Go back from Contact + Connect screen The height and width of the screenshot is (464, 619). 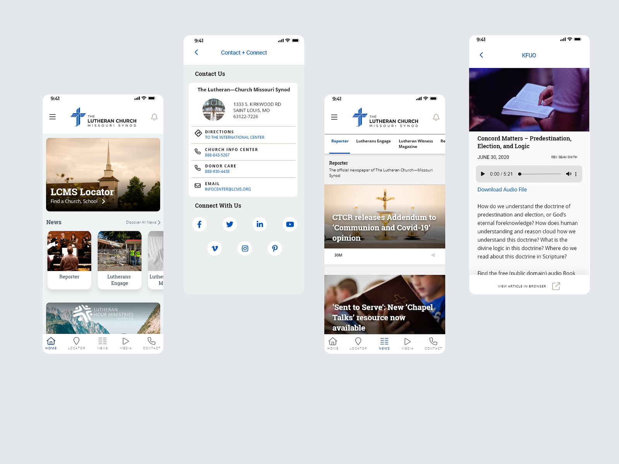click(x=197, y=52)
